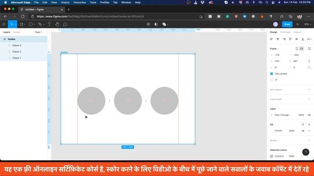Select the Ellipse 2 layer
The width and height of the screenshot is (314, 176).
coord(24,52)
